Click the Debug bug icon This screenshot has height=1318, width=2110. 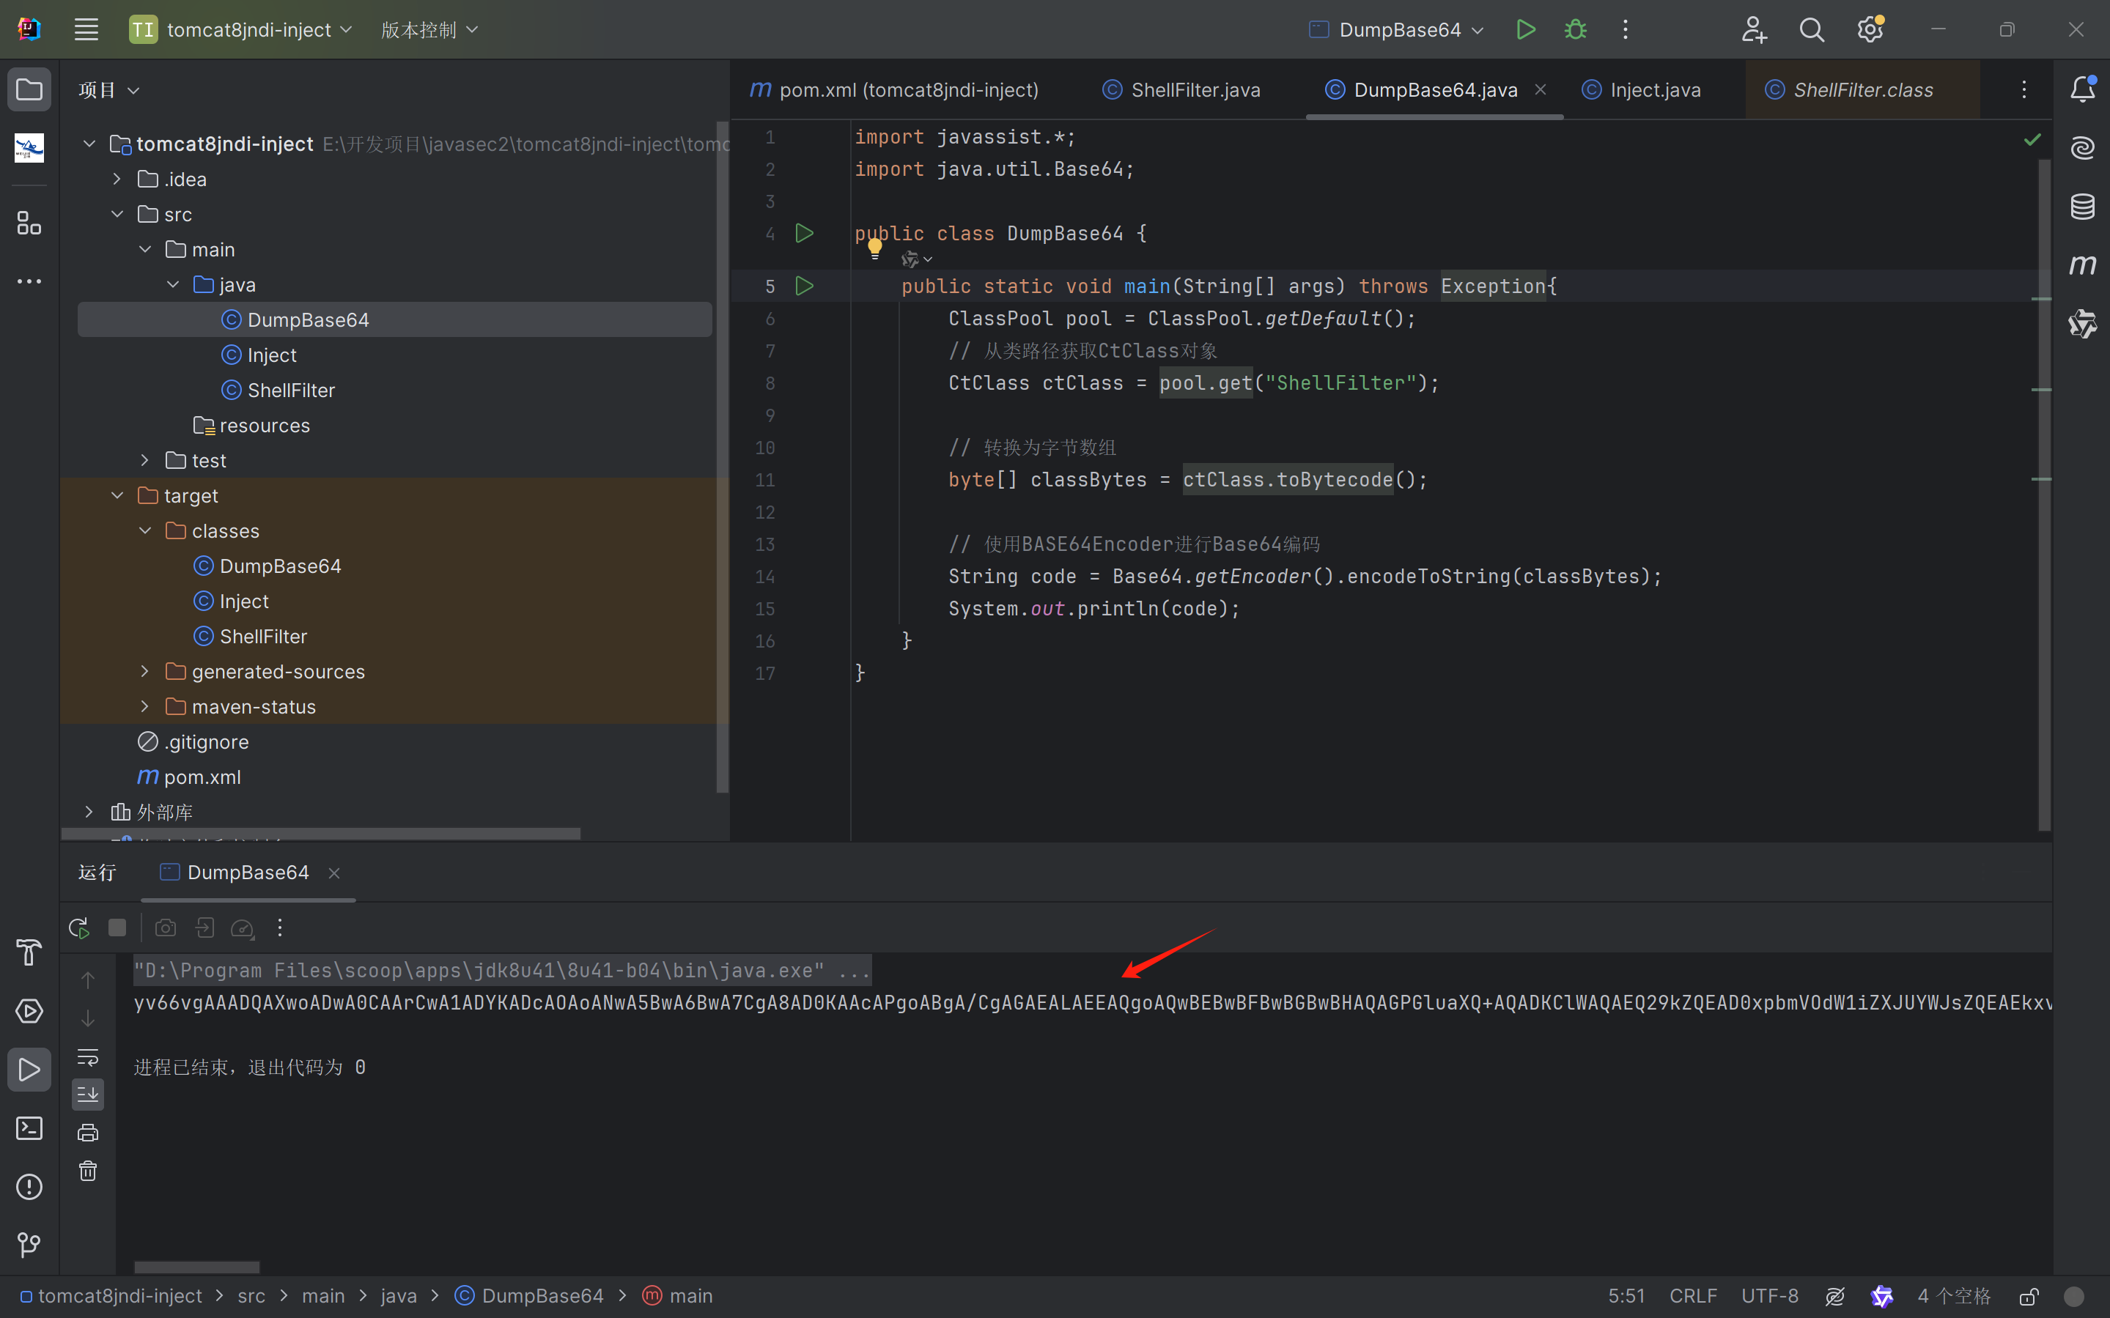(1576, 29)
